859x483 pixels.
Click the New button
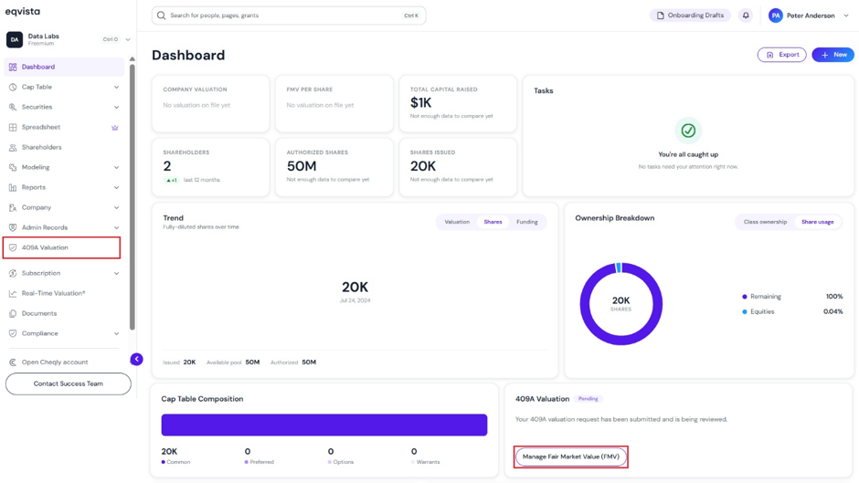point(832,55)
